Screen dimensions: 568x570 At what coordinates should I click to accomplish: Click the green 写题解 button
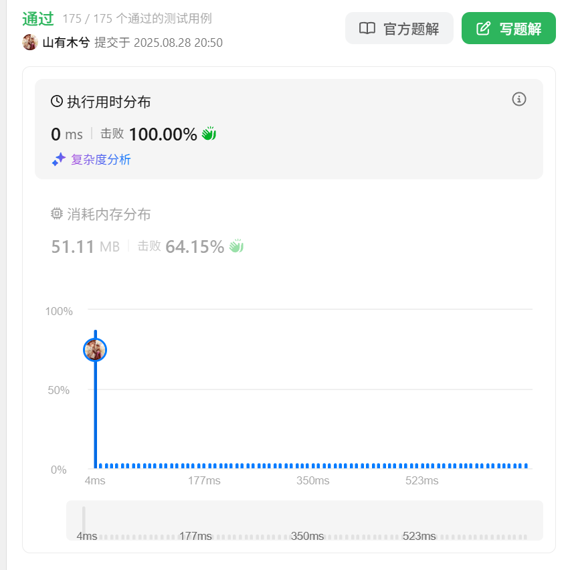tap(508, 28)
